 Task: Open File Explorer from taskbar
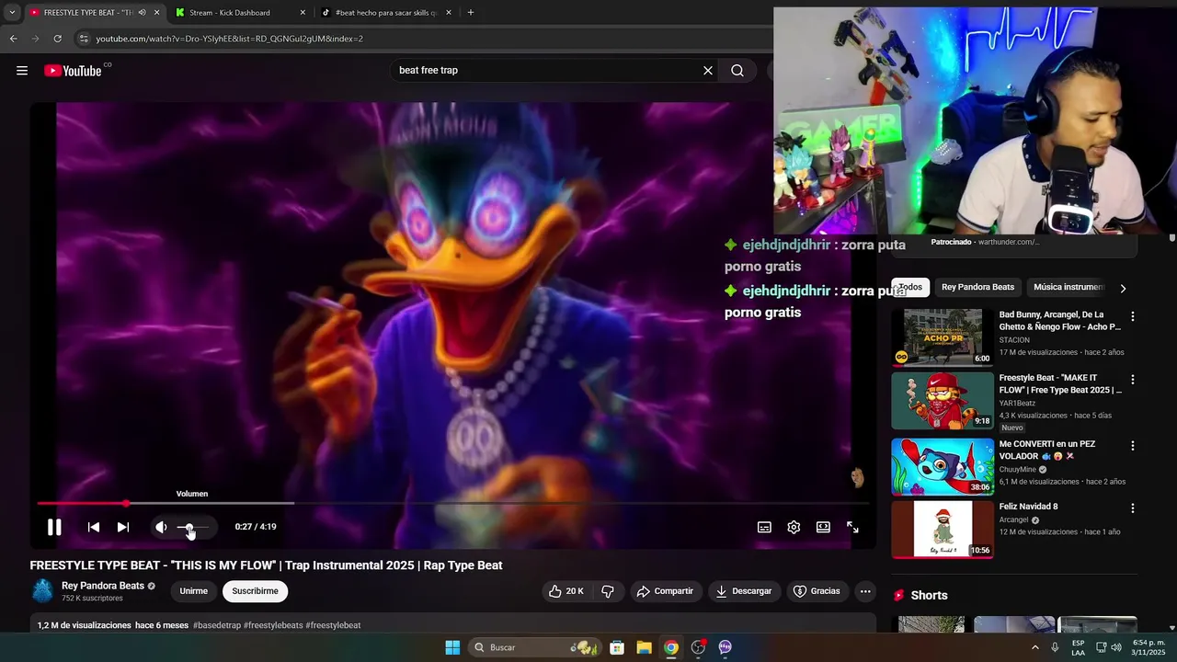point(644,647)
